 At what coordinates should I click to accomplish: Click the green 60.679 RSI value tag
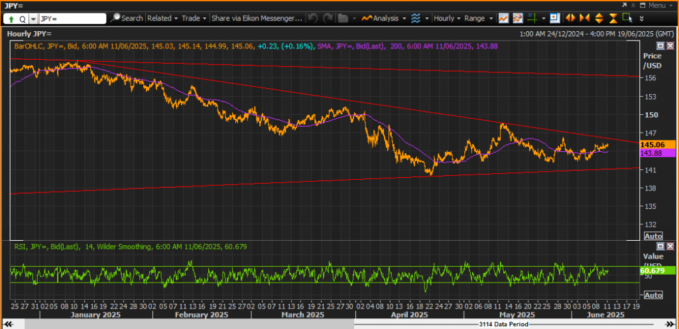pyautogui.click(x=657, y=271)
